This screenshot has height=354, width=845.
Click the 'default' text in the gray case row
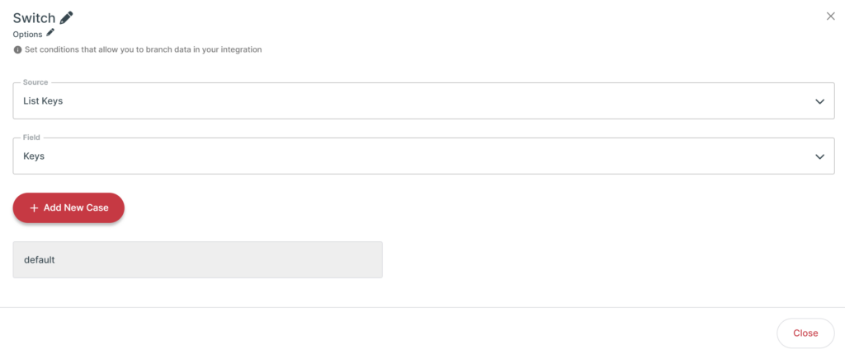pyautogui.click(x=40, y=260)
